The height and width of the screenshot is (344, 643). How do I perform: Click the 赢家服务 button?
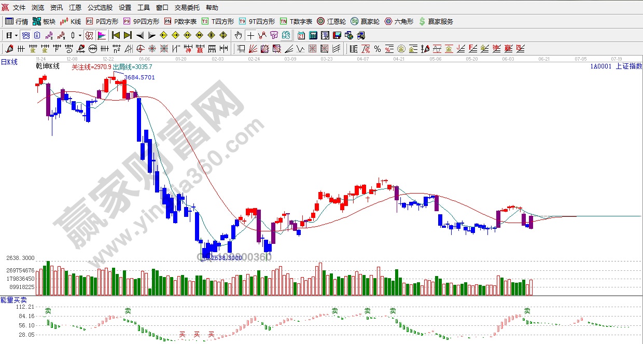pos(436,21)
